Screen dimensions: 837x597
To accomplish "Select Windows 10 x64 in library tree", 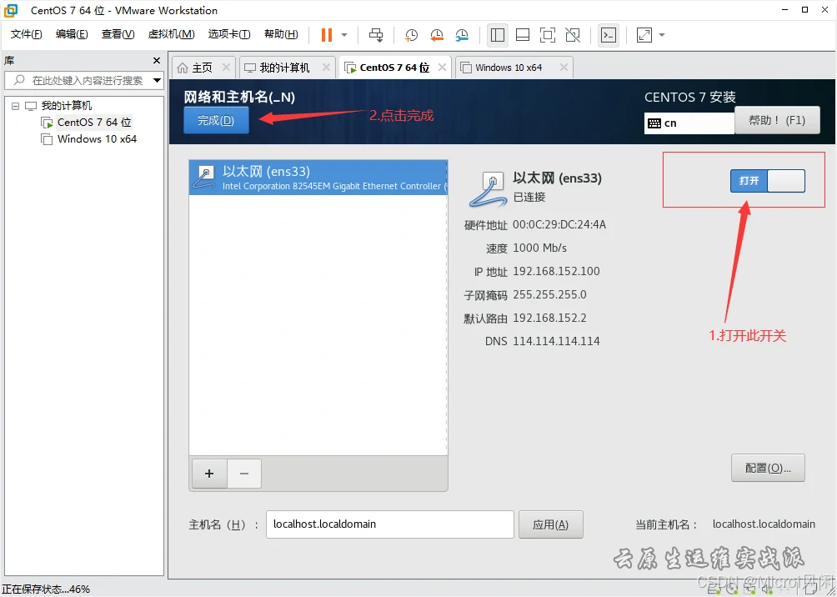I will (97, 139).
